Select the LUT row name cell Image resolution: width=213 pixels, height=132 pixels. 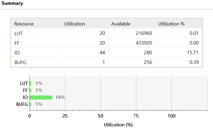click(18, 33)
